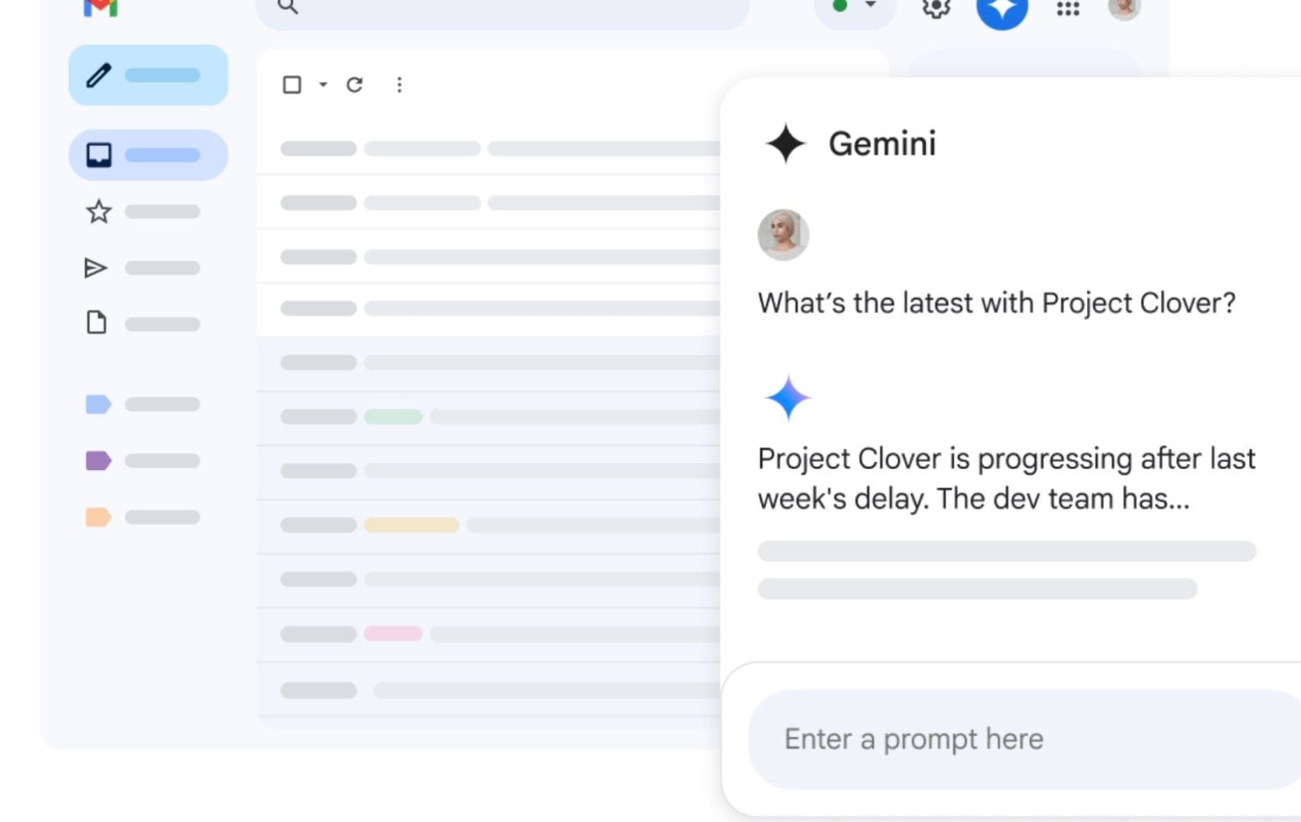Image resolution: width=1301 pixels, height=822 pixels.
Task: Click the user's question about Project Clover
Action: pyautogui.click(x=997, y=303)
